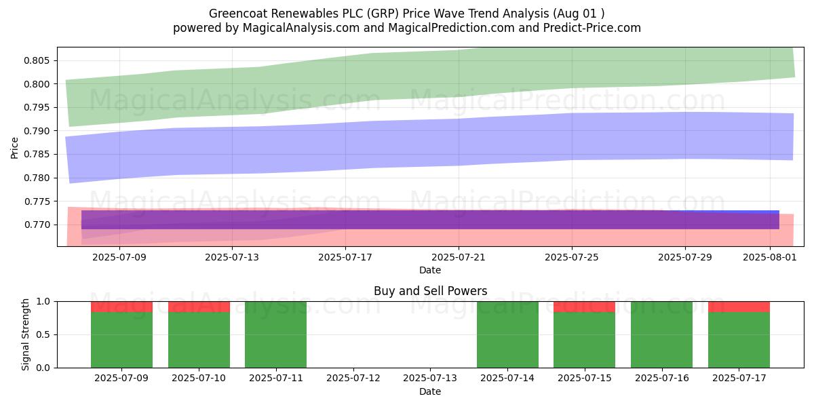The image size is (814, 407).
Task: Click the green bar for 2025-07-09
Action: 121,340
